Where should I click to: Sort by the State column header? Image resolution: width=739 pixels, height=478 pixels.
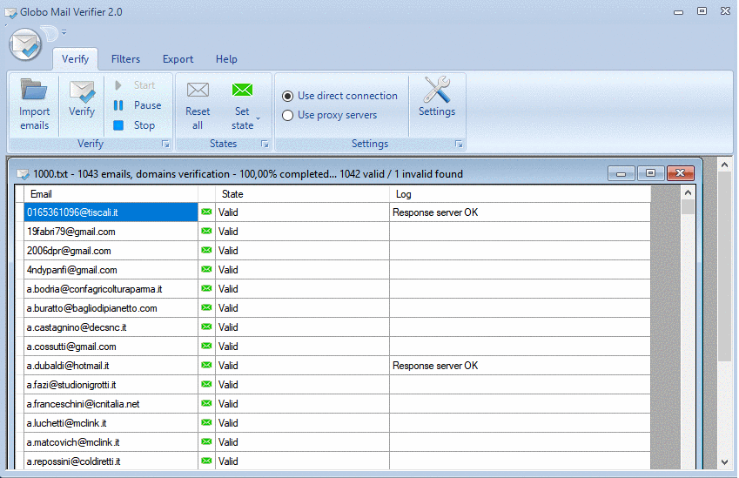tap(303, 194)
